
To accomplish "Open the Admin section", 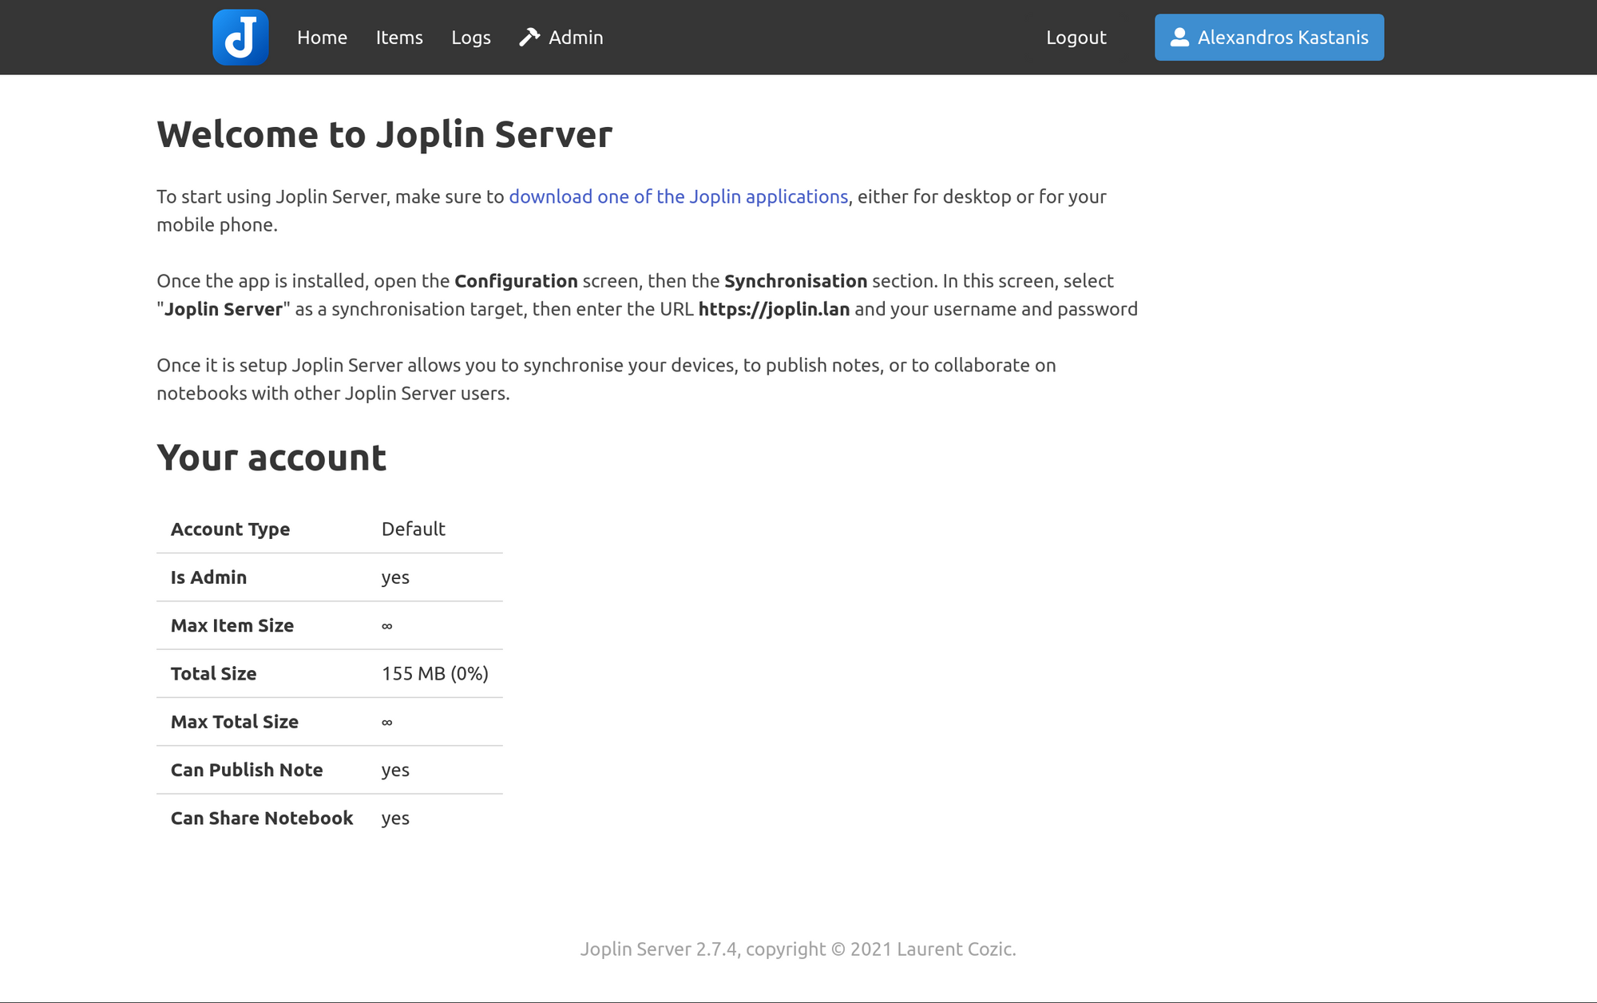I will pos(561,38).
